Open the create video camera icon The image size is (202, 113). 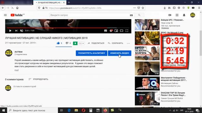[x=170, y=15]
